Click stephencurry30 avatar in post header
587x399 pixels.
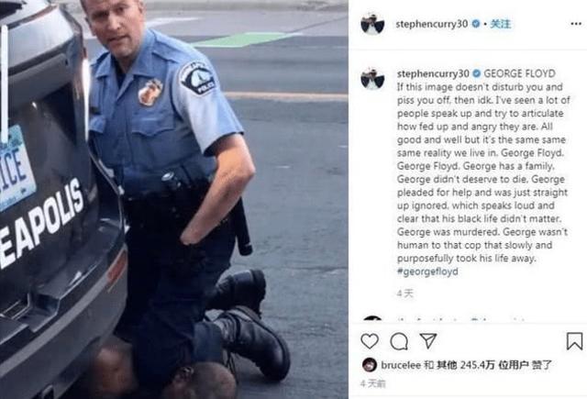pos(372,24)
